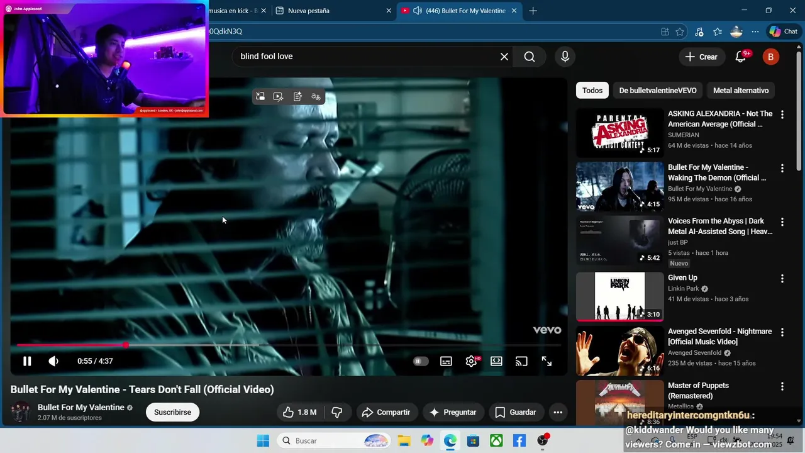Open Linkin Park Given Up video

click(x=620, y=296)
